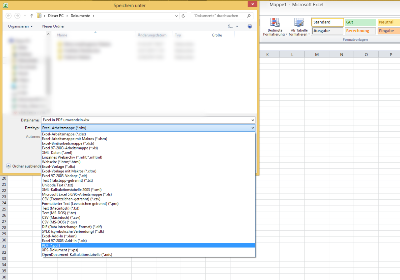Click the search magnifier icon
Screen dimensions: 400x280
249,16
